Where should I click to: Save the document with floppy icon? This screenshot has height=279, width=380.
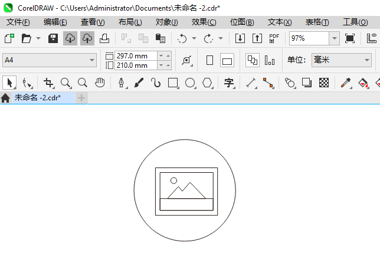pyautogui.click(x=53, y=38)
